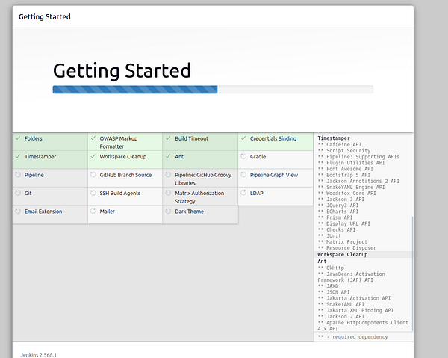Click the highlighted Workspace Cleanup log entry
448x358 pixels.
coord(364,255)
